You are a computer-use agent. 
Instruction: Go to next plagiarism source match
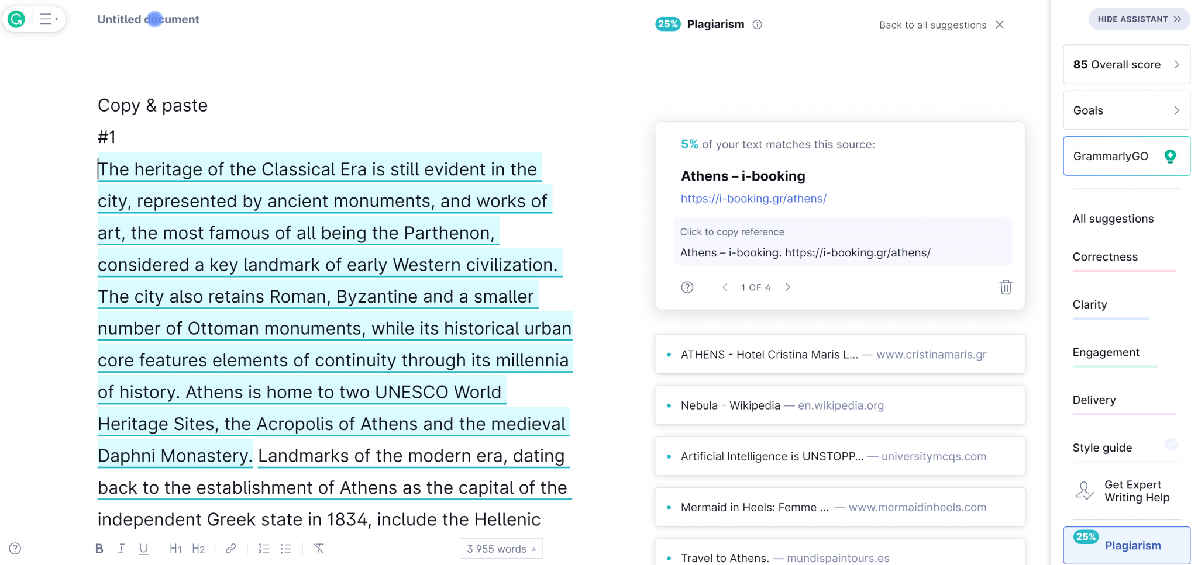tap(788, 287)
